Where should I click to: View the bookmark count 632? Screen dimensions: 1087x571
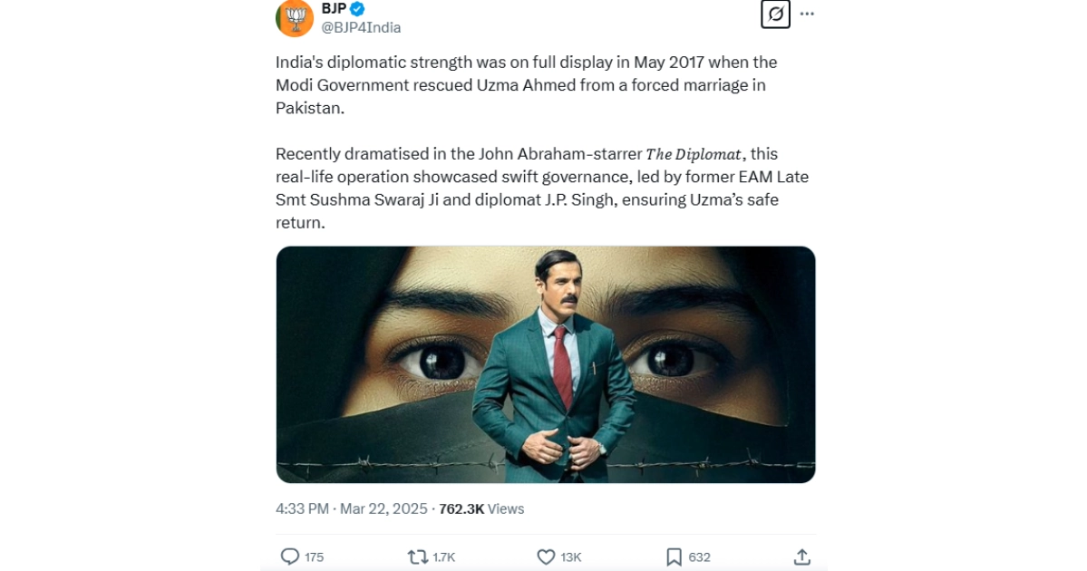point(696,556)
